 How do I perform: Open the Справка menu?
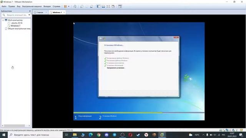click(57, 7)
